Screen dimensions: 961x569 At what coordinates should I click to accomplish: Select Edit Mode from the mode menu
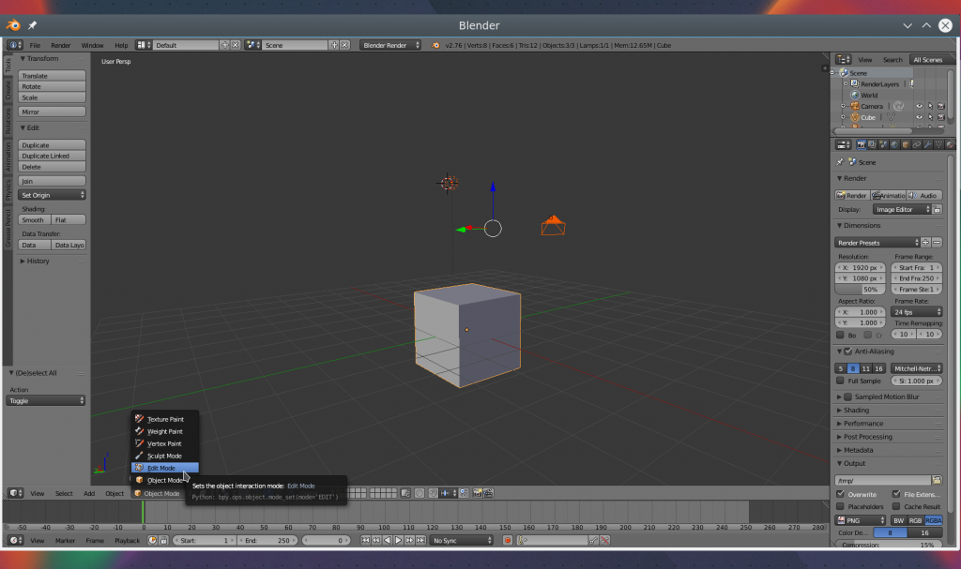[x=160, y=468]
